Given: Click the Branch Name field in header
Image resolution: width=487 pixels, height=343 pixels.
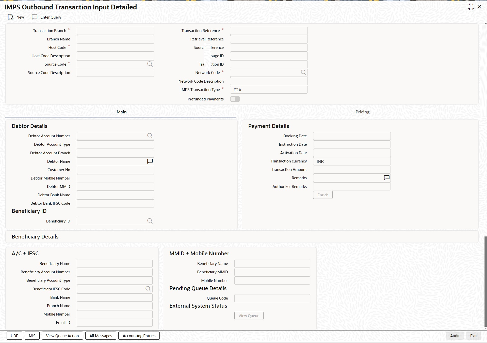Looking at the screenshot, I should coord(116,39).
